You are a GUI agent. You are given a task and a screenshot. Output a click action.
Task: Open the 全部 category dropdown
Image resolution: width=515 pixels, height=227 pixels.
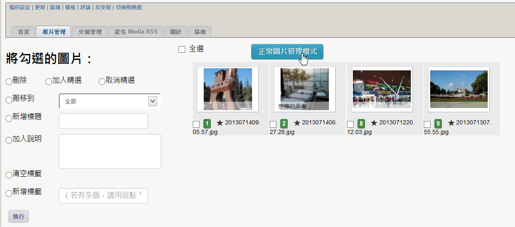[110, 101]
